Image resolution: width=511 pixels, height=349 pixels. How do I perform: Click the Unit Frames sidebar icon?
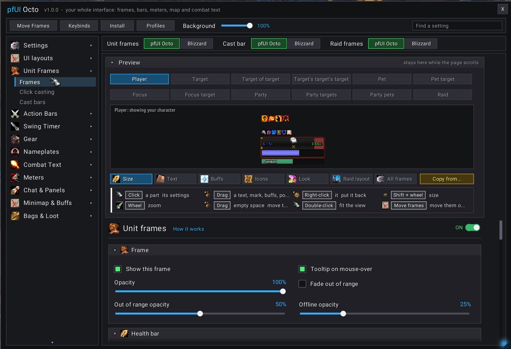pos(15,71)
